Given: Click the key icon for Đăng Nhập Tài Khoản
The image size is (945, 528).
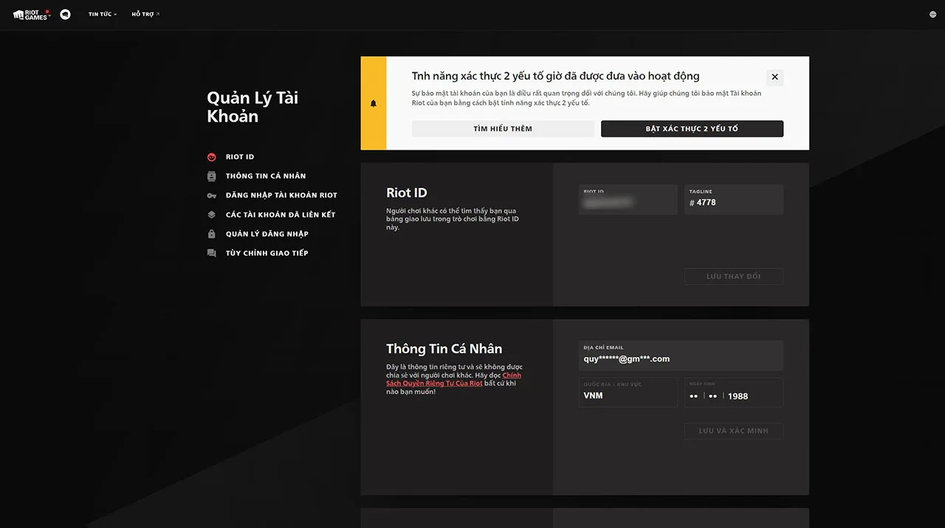Looking at the screenshot, I should [212, 195].
